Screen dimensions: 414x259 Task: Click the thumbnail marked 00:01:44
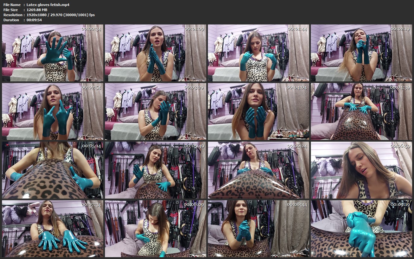(x=258, y=53)
